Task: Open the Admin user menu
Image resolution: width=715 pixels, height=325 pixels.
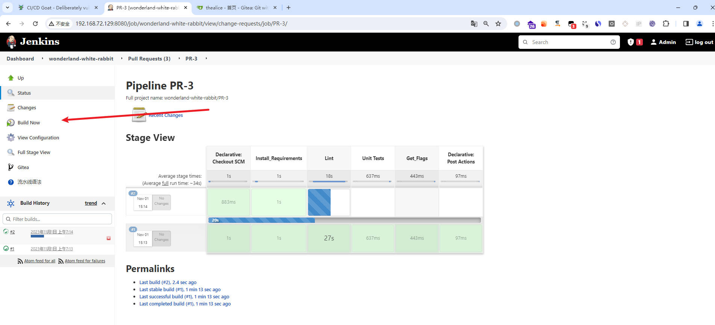Action: tap(664, 42)
